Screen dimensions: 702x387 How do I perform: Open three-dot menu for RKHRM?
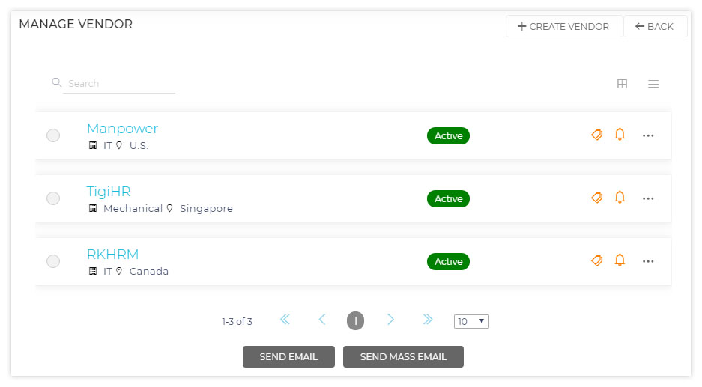point(648,261)
